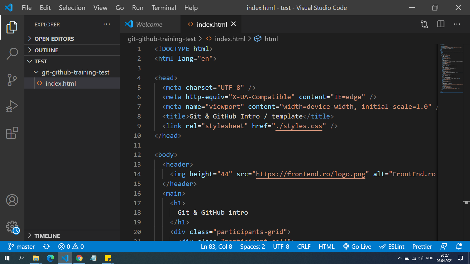Change the HTML language mode

[326, 247]
